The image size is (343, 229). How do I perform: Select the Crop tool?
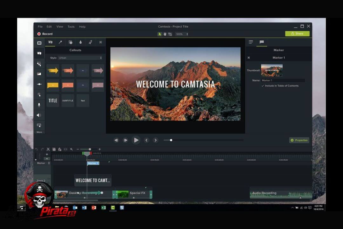pyautogui.click(x=170, y=34)
